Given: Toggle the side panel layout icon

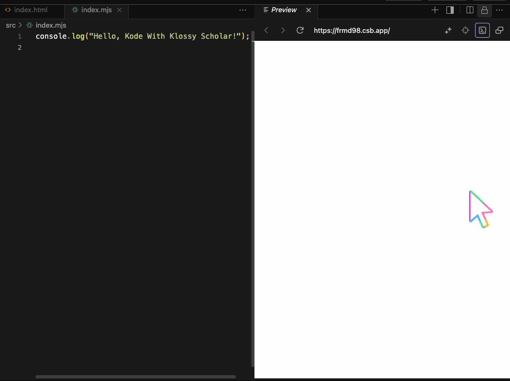Looking at the screenshot, I should point(450,10).
